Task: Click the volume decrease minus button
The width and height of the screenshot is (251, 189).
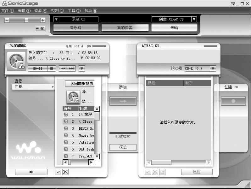Action: (7, 20)
